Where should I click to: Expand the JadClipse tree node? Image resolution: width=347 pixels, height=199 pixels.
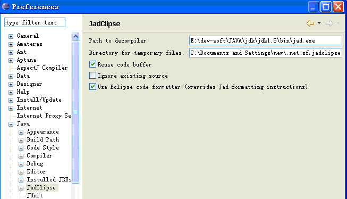tap(21, 188)
